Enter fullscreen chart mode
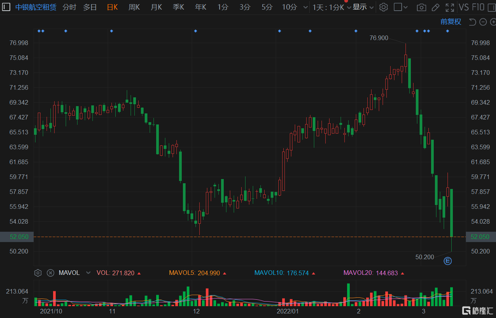Viewport: 496px width, 318px height. 450,7
